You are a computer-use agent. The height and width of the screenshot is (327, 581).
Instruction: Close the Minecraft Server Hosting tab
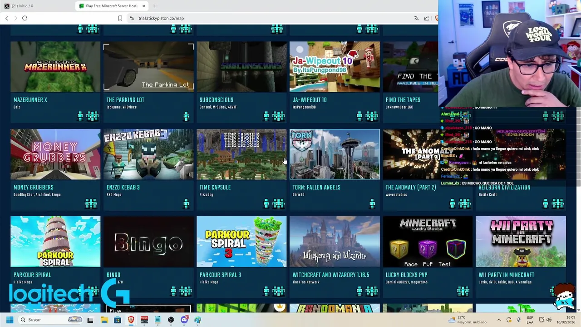coord(143,6)
